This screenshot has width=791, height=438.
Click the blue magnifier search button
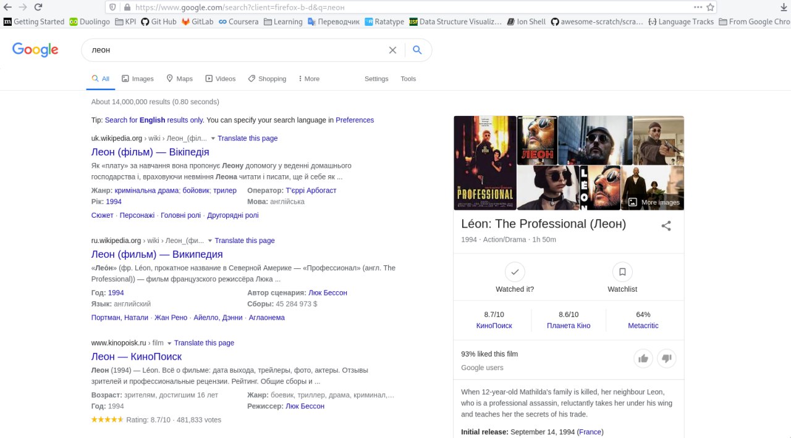pyautogui.click(x=417, y=50)
